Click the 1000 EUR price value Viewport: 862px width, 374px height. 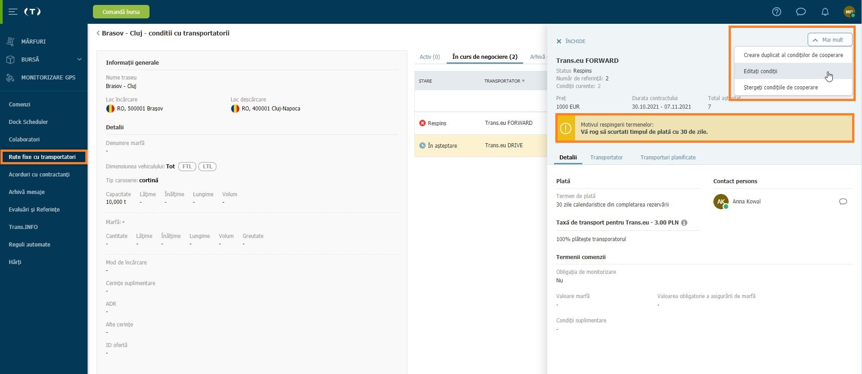click(x=568, y=107)
